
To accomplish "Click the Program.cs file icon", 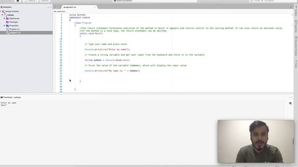I will pyautogui.click(x=7, y=29).
